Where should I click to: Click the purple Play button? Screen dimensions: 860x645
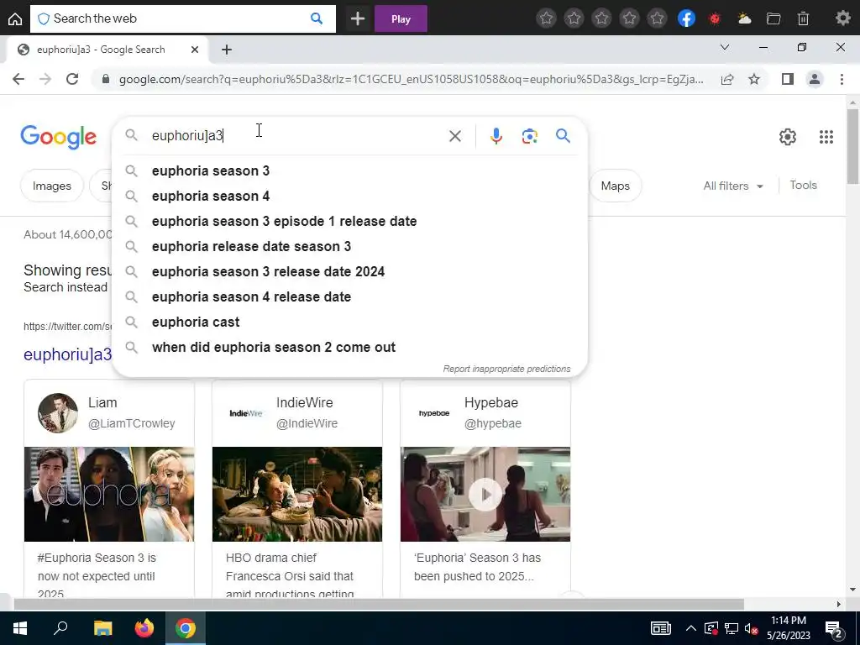(401, 18)
